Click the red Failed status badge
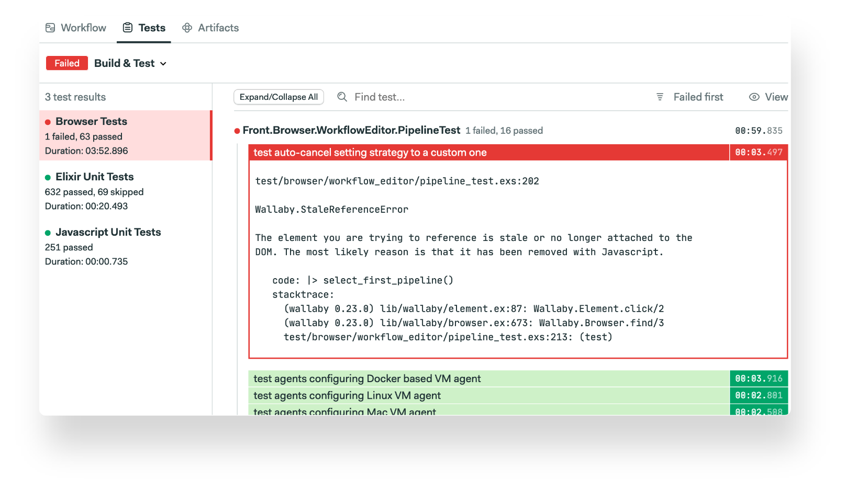 click(x=67, y=63)
